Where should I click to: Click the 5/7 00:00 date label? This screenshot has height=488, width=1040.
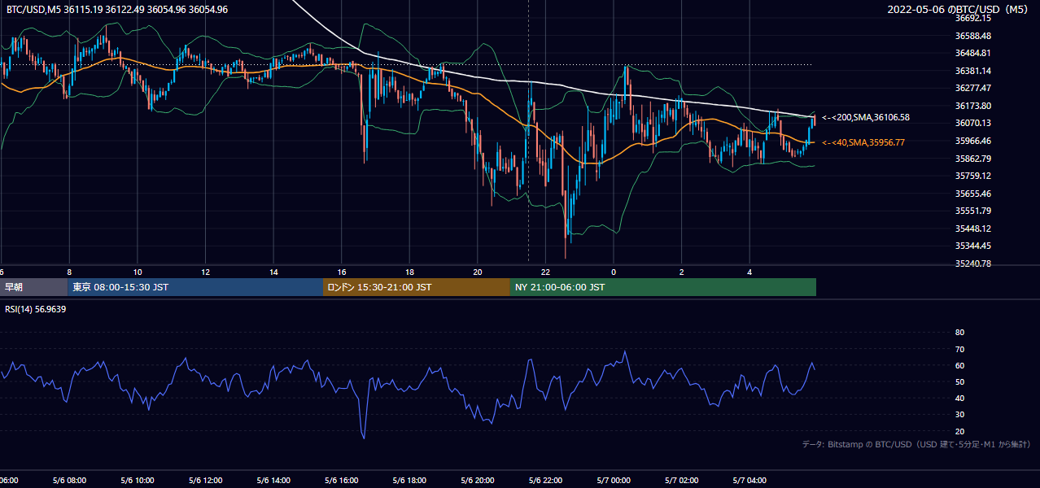(614, 481)
